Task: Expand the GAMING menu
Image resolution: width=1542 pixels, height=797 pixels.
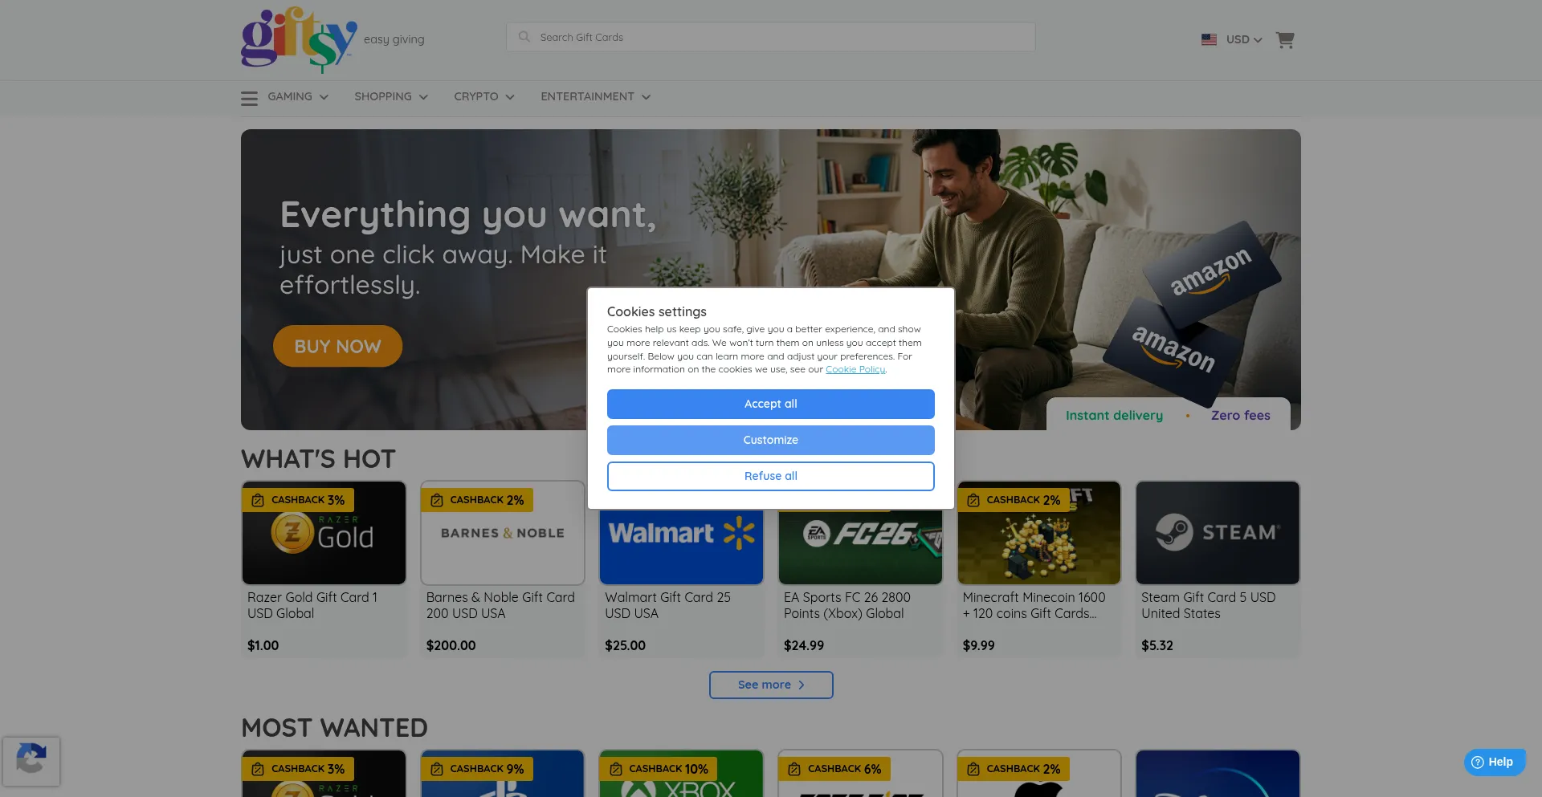Action: click(298, 96)
